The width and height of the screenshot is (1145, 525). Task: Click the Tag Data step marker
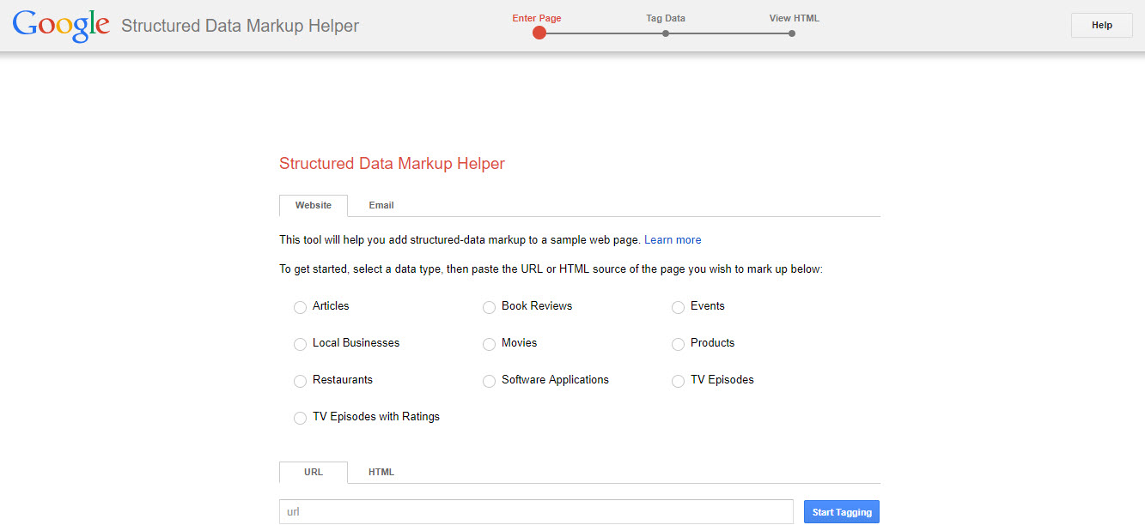click(665, 33)
